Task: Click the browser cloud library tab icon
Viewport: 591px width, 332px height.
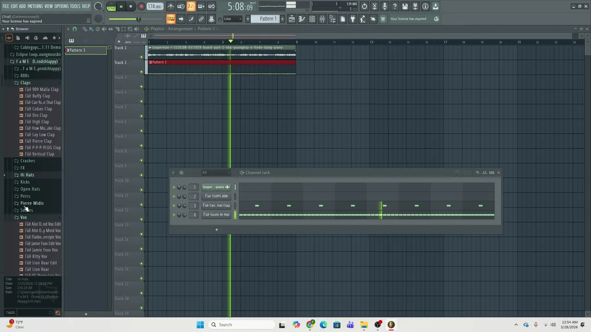Action: 45,38
